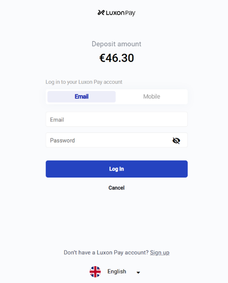This screenshot has height=283, width=228.
Task: Click the LuxonPay wordmark at top
Action: pyautogui.click(x=121, y=13)
